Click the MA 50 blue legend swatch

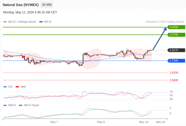coord(41,22)
